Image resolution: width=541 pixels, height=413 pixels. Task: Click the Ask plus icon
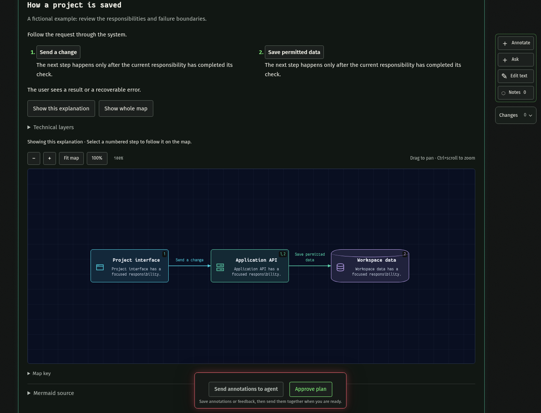[505, 60]
